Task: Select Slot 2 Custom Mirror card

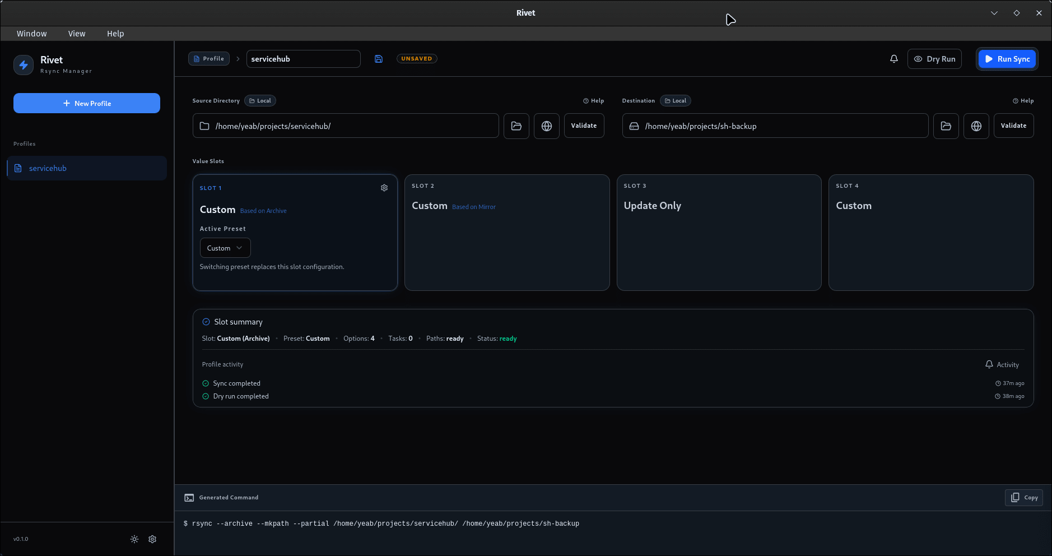Action: 507,233
